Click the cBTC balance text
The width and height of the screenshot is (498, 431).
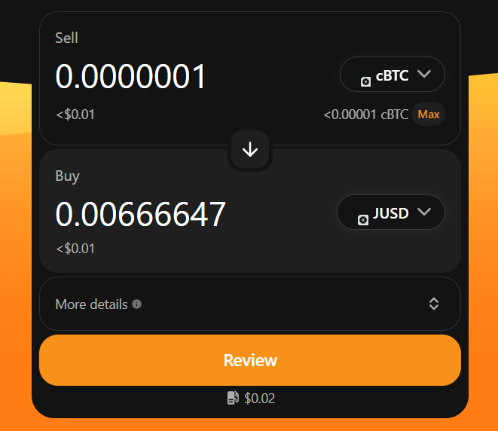tap(365, 115)
